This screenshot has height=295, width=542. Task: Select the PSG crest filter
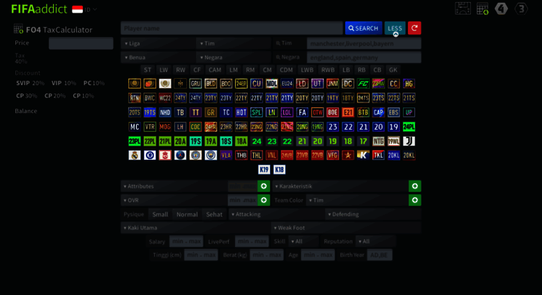point(180,156)
